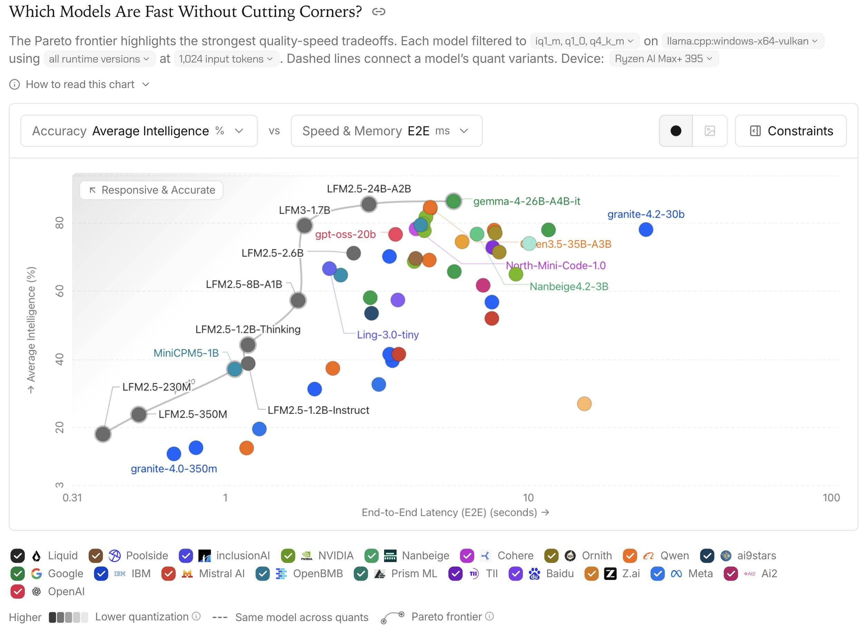Click the LFM2.5-24B-A2B chart label
The image size is (867, 638).
[369, 189]
